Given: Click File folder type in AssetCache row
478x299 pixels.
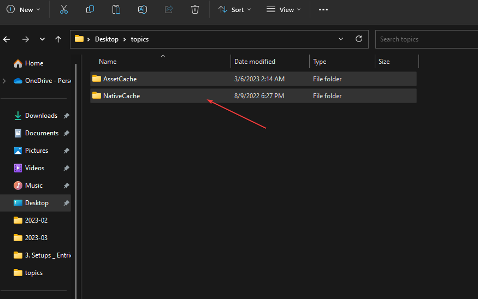Looking at the screenshot, I should 327,79.
